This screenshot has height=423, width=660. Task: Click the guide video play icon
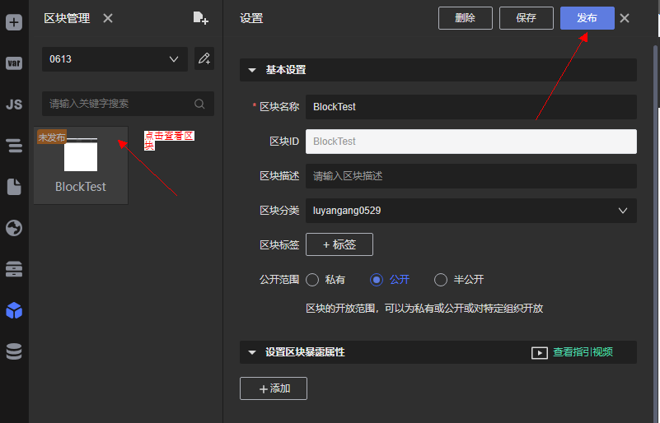(539, 352)
